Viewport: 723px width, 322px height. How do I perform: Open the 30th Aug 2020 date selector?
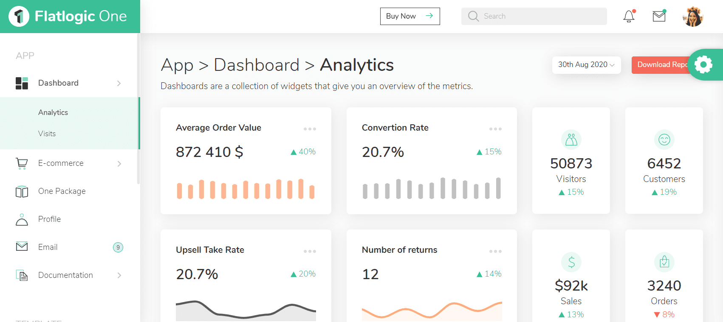[x=586, y=64]
